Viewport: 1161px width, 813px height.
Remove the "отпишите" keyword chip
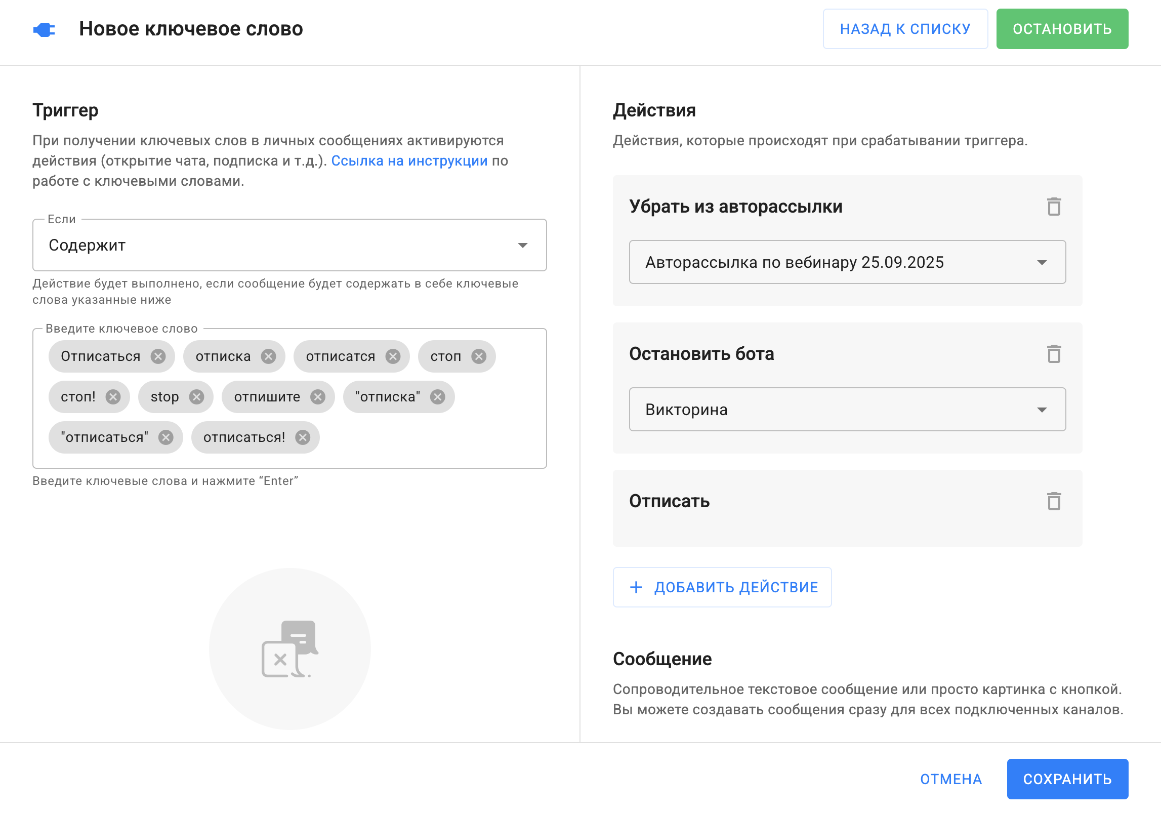(x=318, y=397)
